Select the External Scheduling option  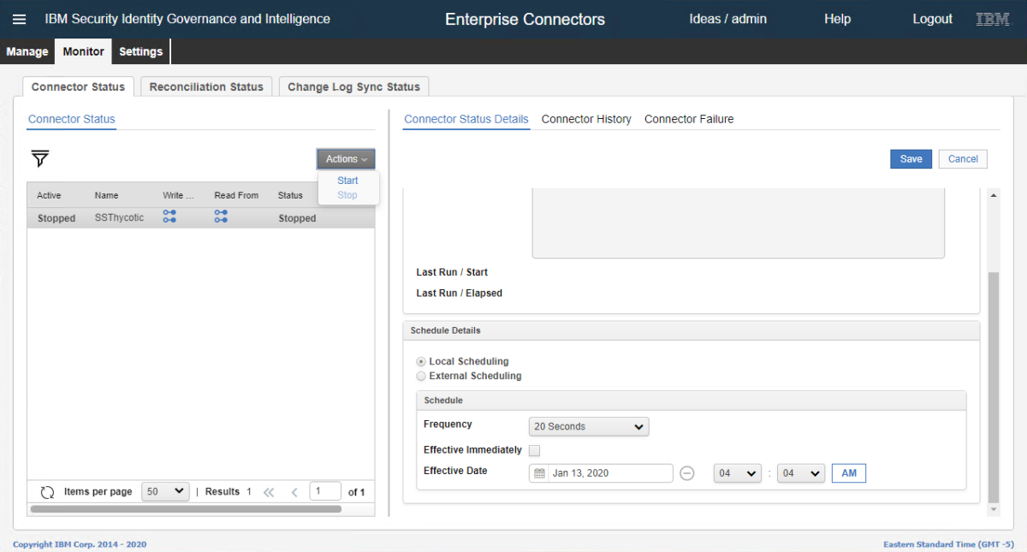coord(421,377)
